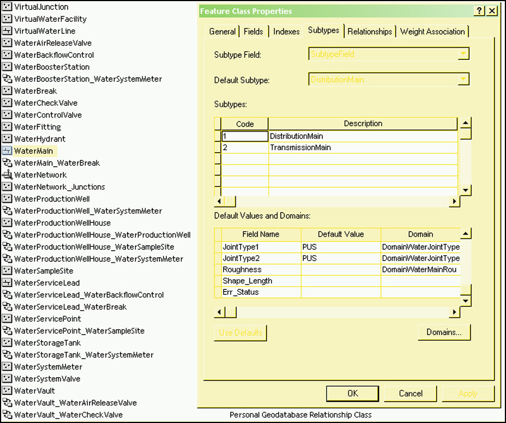506x423 pixels.
Task: Open the Default Subtype dropdown
Action: coord(463,79)
